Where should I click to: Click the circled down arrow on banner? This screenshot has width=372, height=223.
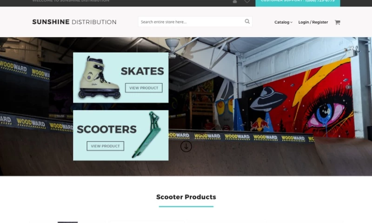186,146
